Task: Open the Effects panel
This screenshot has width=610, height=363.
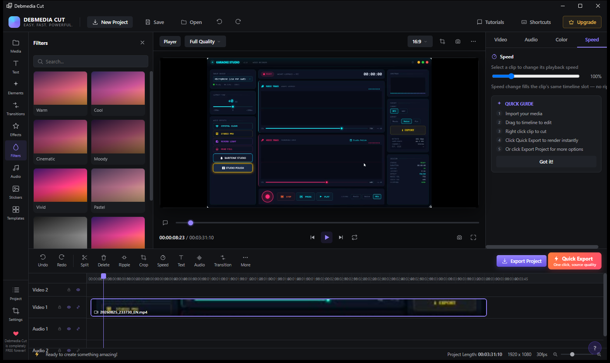Action: (x=15, y=130)
